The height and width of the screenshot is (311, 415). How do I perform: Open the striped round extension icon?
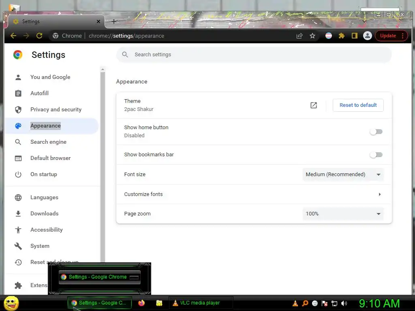click(328, 36)
